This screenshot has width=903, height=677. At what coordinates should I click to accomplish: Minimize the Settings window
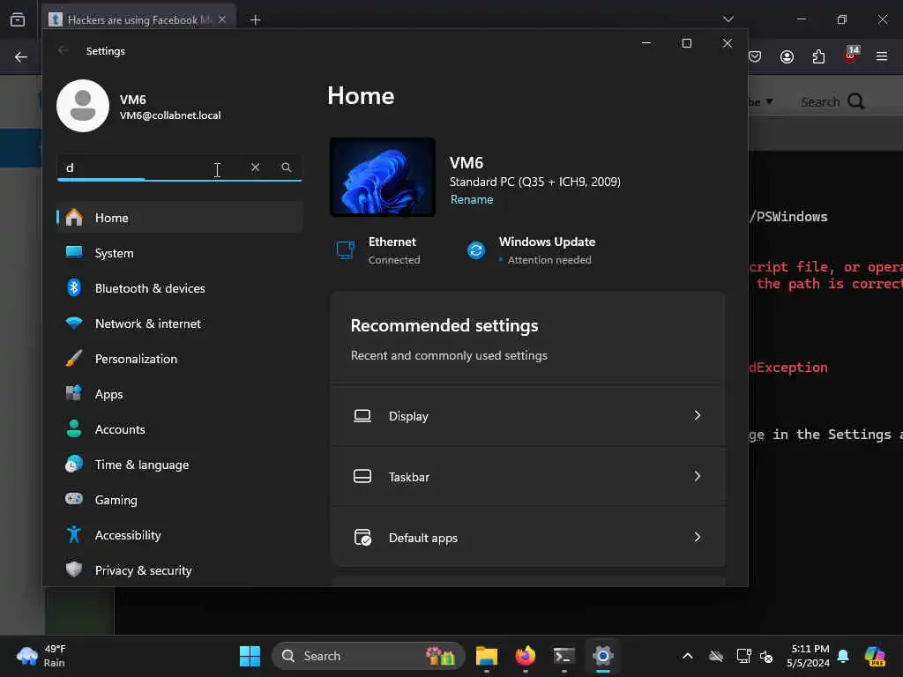(x=646, y=43)
